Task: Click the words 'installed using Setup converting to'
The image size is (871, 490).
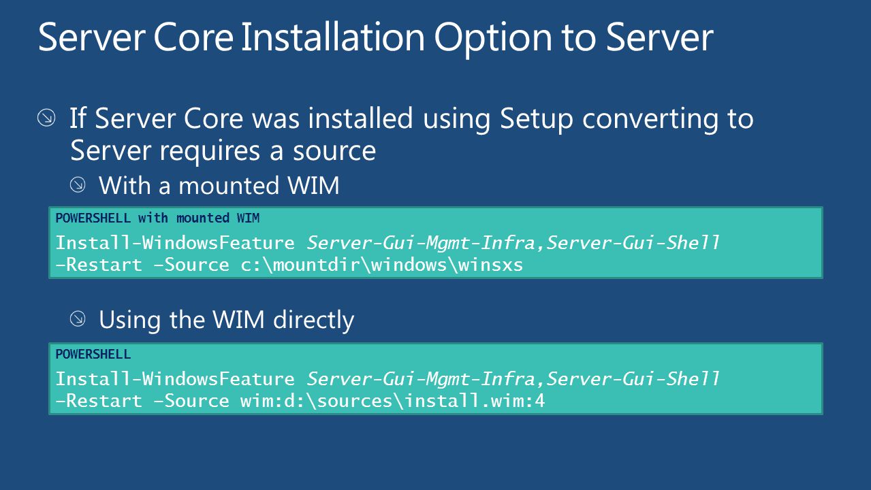Action: [531, 119]
